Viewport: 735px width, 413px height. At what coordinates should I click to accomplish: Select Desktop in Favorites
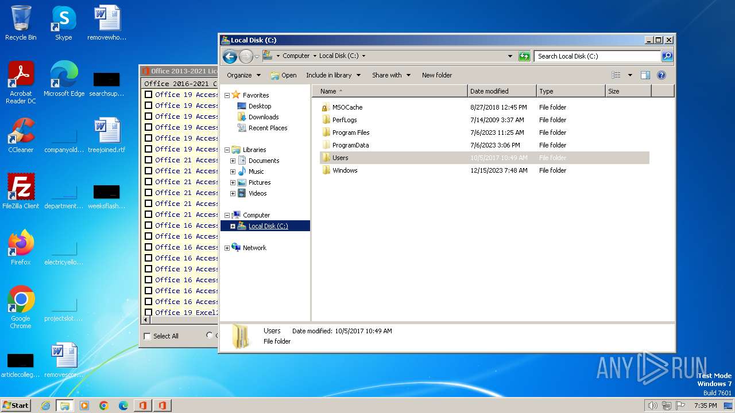tap(260, 106)
